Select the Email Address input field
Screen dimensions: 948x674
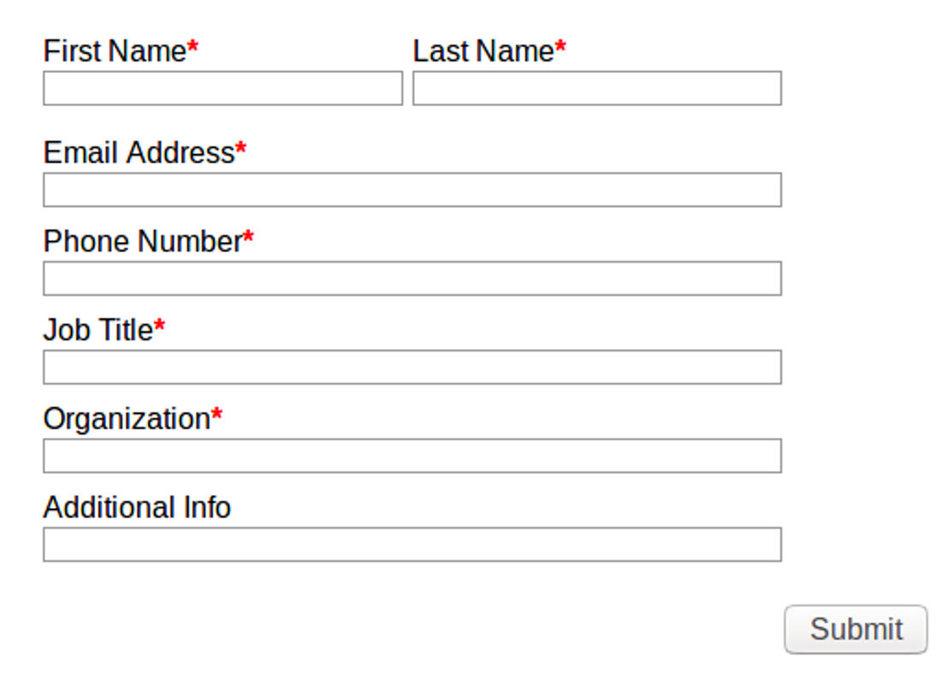tap(412, 190)
